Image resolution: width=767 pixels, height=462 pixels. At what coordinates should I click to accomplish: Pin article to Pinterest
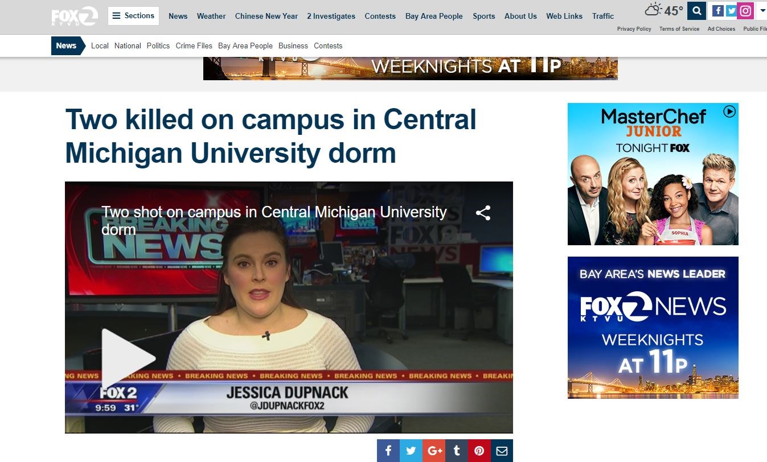479,451
